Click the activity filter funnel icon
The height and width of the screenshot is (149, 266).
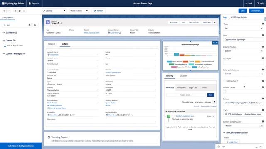214,102
